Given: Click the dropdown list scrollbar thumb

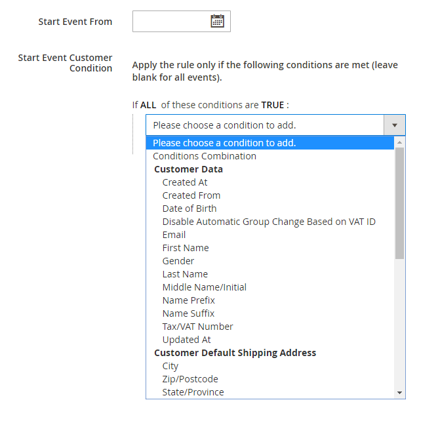Looking at the screenshot, I should [400, 203].
